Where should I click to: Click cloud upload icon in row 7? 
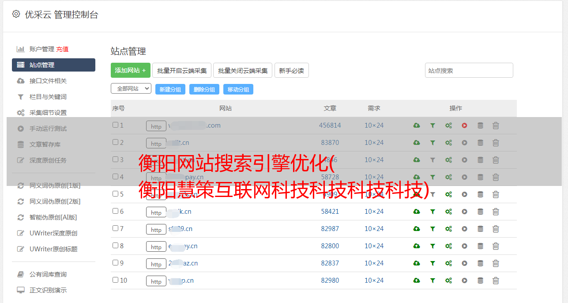(x=416, y=229)
